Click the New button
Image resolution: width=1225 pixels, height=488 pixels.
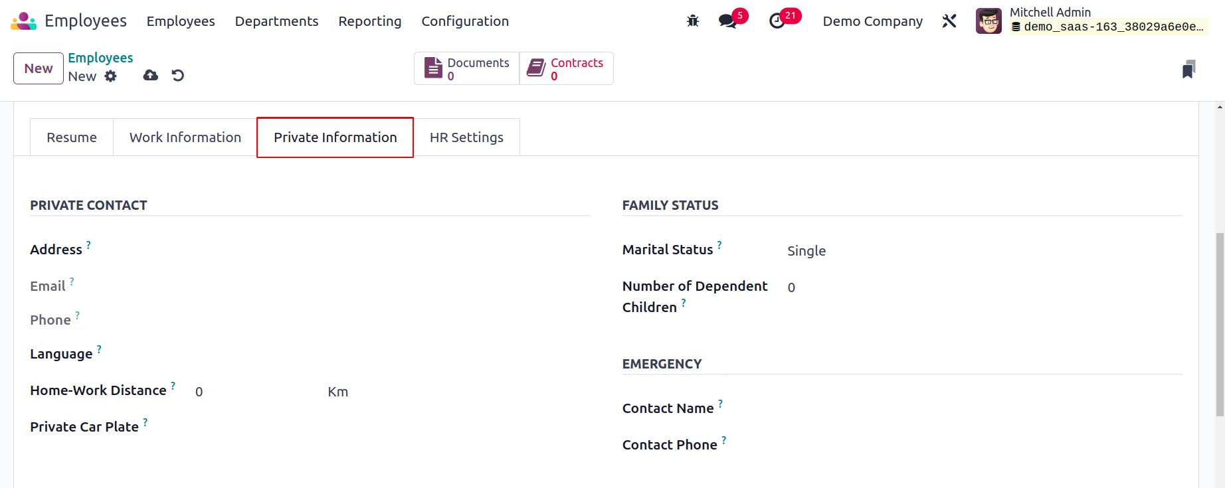click(39, 68)
